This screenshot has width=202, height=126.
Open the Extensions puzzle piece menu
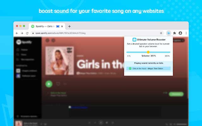pyautogui.click(x=175, y=33)
